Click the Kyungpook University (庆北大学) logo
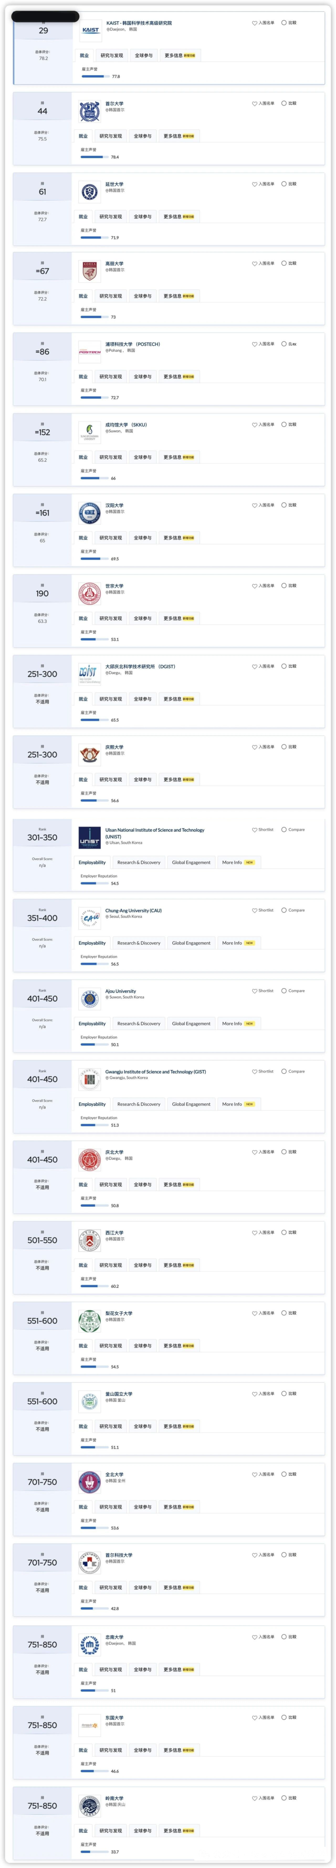Screen dimensions: 336x1868 pos(89,1160)
